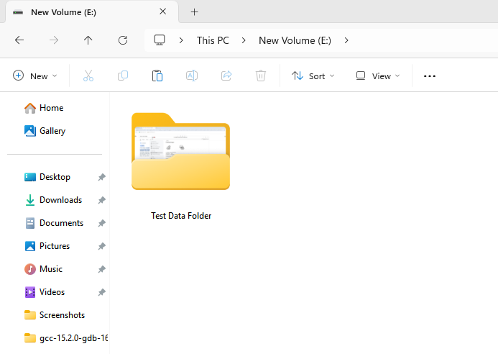The height and width of the screenshot is (354, 498).
Task: Toggle the pin next to Documents
Action: pyautogui.click(x=102, y=223)
